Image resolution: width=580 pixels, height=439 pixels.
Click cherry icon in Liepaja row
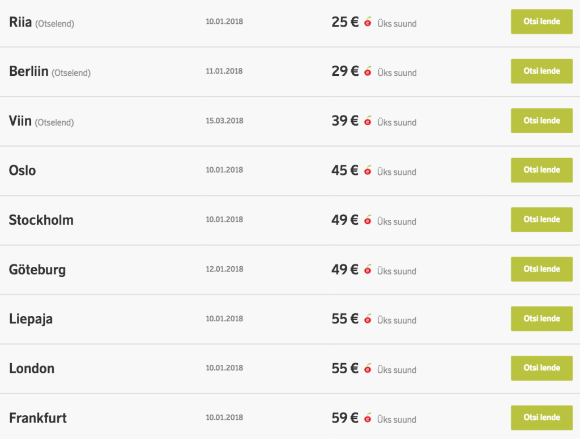(368, 319)
